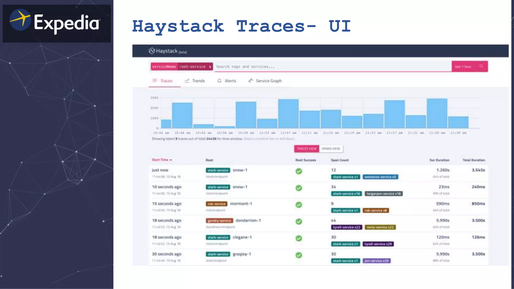Click the search tags and services field
The height and width of the screenshot is (289, 514).
click(331, 67)
